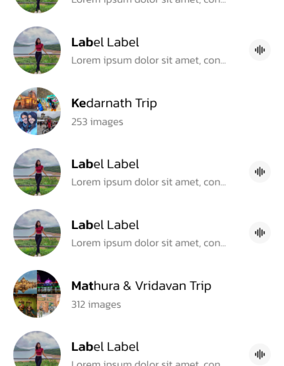Open the Mathura & Vridavan Trip collage thumbnail

coord(37,293)
